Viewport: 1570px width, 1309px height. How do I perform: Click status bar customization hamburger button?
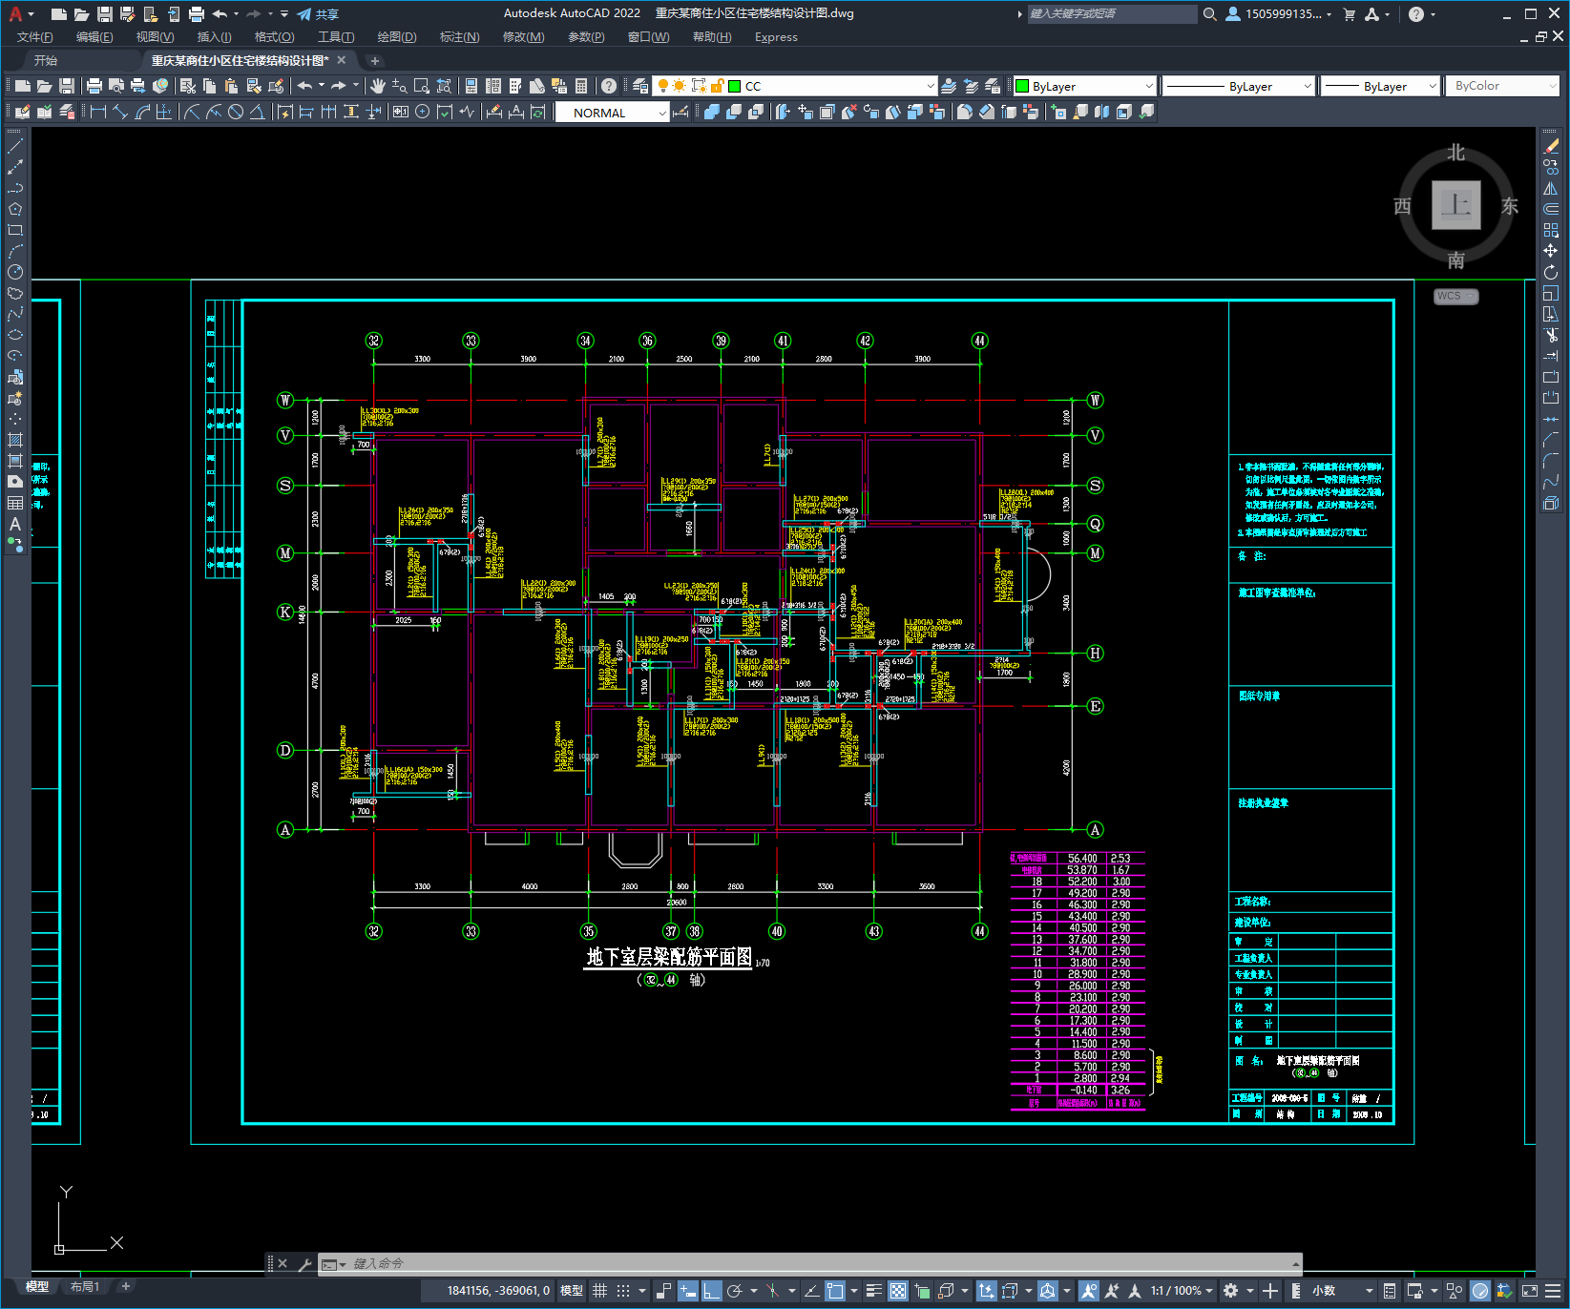click(1553, 1291)
